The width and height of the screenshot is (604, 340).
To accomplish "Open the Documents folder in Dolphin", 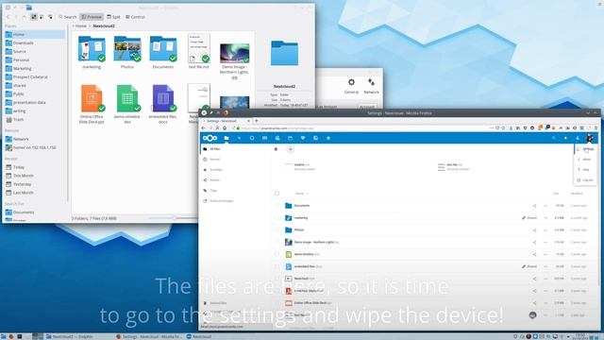I will point(163,53).
